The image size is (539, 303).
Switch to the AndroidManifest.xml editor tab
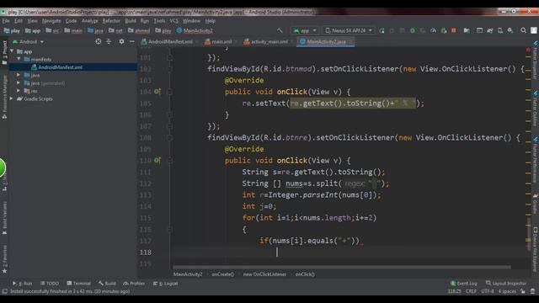pyautogui.click(x=170, y=41)
